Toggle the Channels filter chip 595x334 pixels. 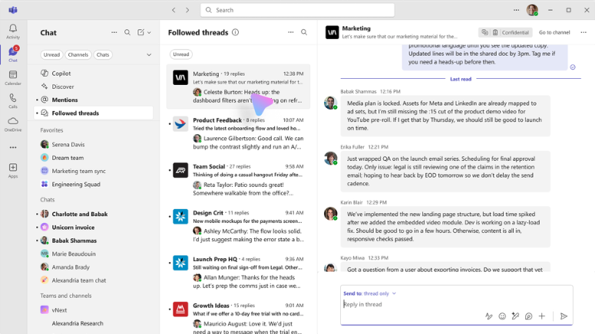click(x=78, y=54)
